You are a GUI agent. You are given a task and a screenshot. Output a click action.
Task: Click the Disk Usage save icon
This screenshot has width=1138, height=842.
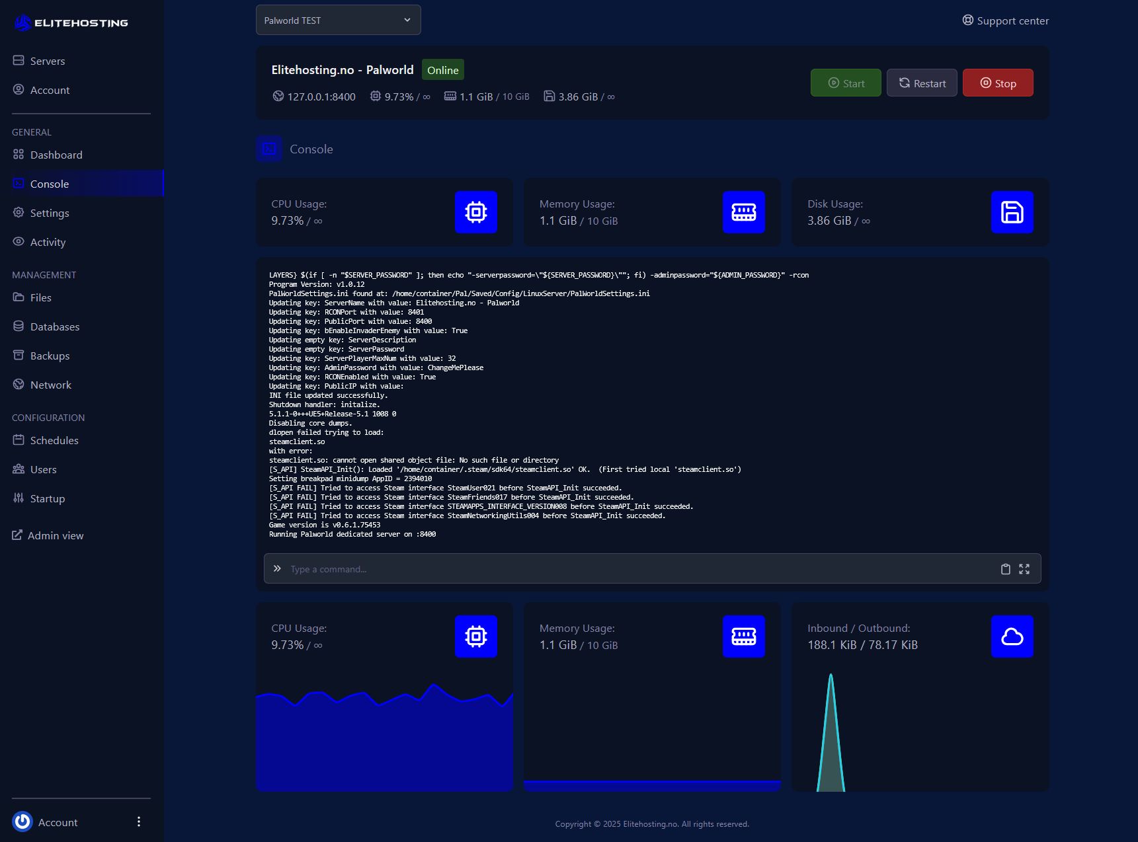(x=1012, y=212)
